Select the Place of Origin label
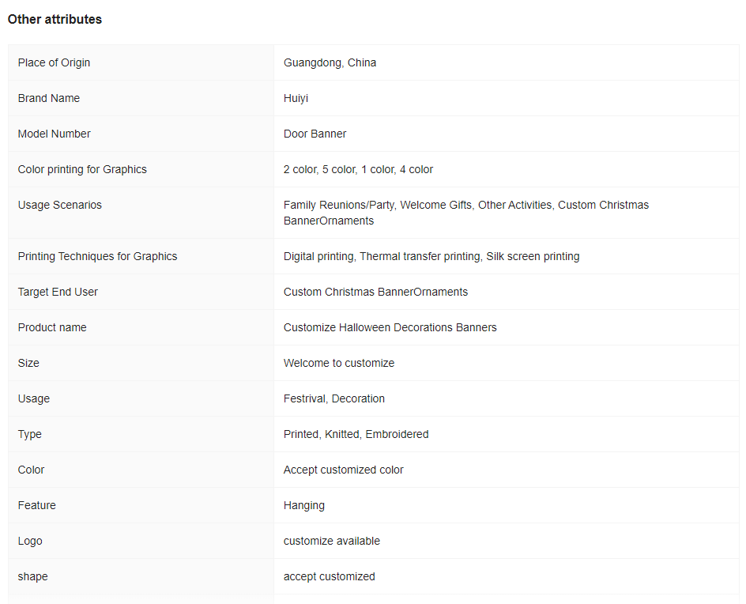746x604 pixels. coord(54,62)
